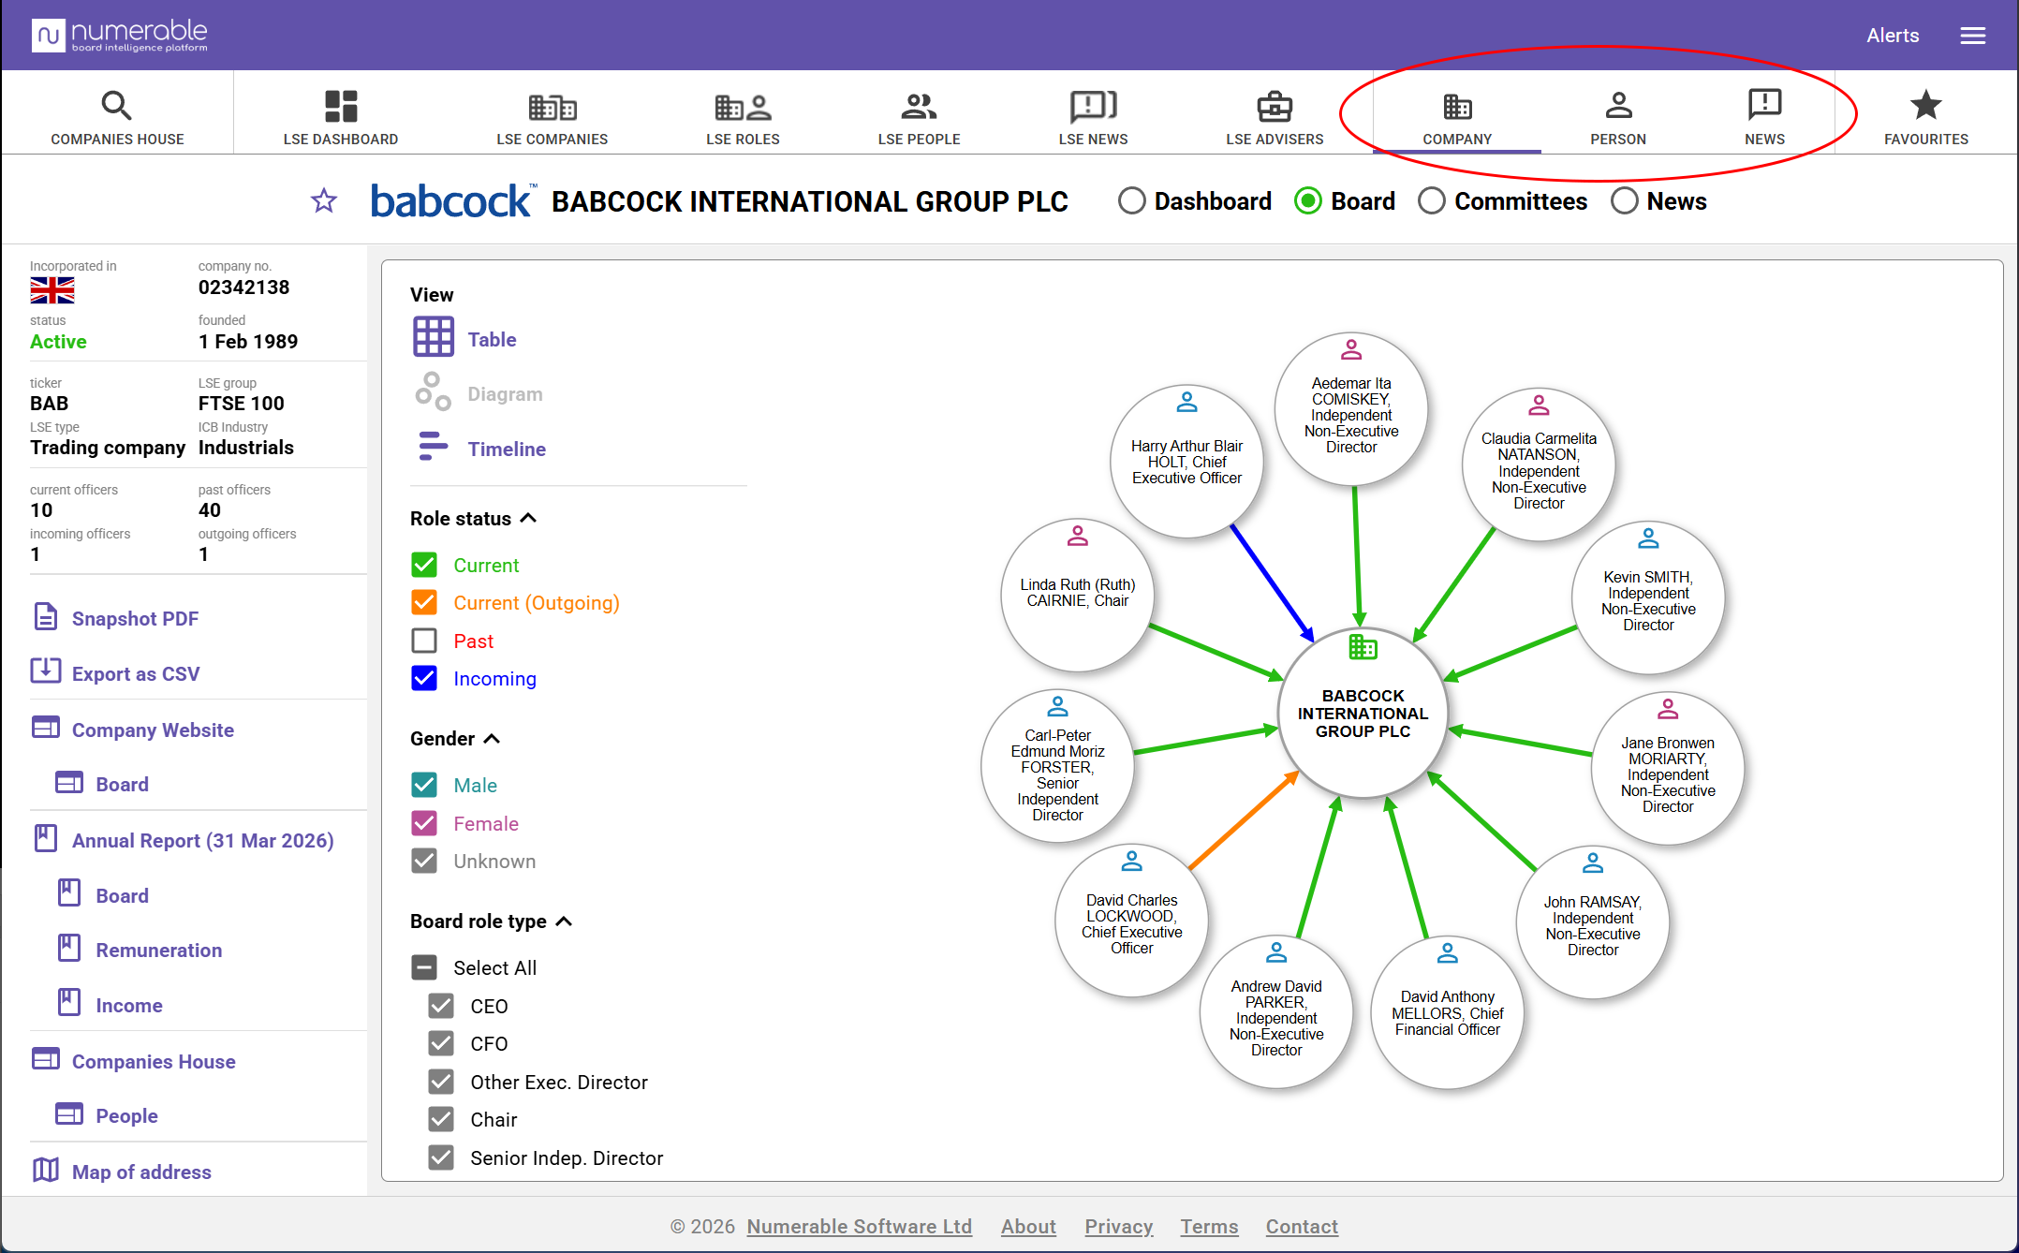2019x1253 pixels.
Task: Enable the Past role status checkbox
Action: pos(424,641)
